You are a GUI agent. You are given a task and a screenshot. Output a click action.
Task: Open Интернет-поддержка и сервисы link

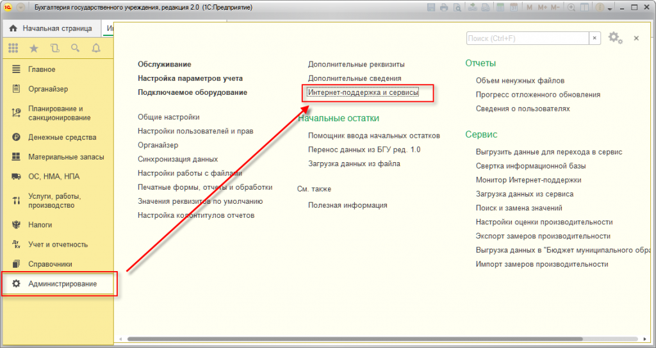pyautogui.click(x=363, y=92)
